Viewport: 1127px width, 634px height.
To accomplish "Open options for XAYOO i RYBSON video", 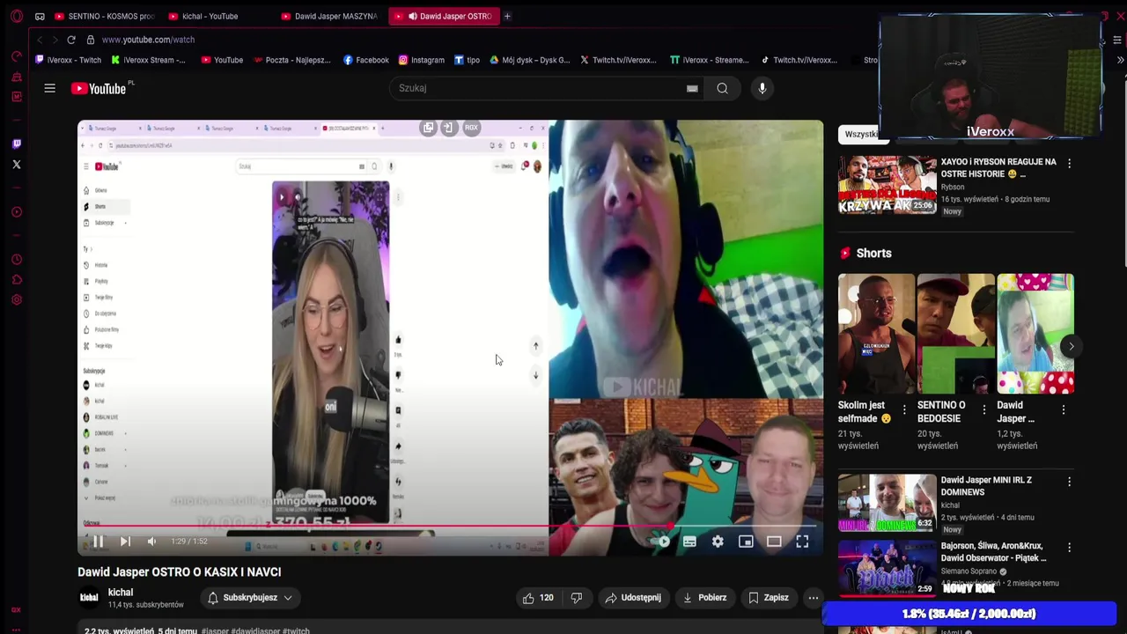I will (1069, 164).
